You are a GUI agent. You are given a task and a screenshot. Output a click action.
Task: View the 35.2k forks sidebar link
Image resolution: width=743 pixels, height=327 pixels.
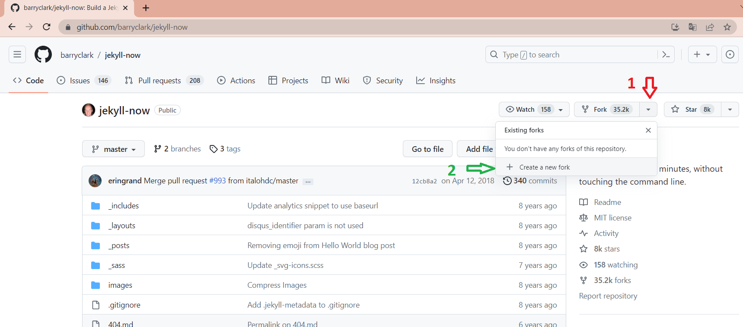pos(605,280)
